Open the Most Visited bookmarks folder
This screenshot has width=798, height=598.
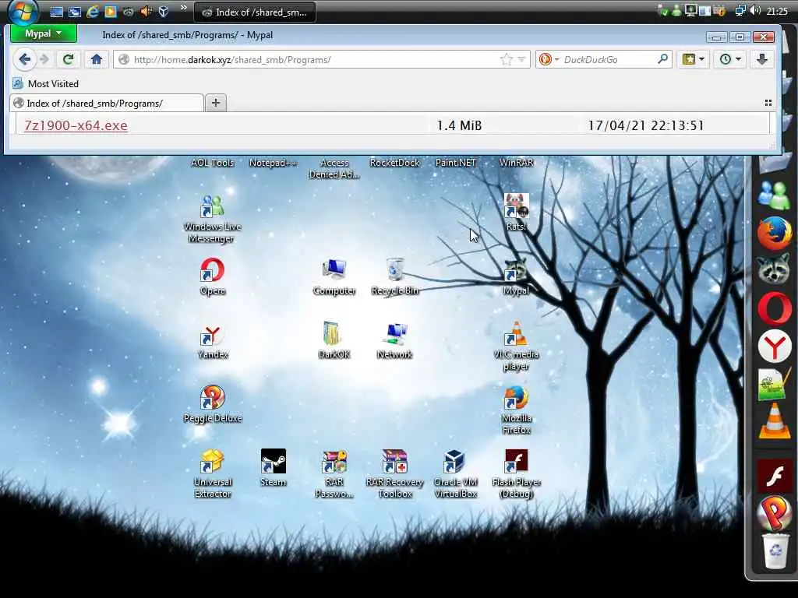(46, 84)
